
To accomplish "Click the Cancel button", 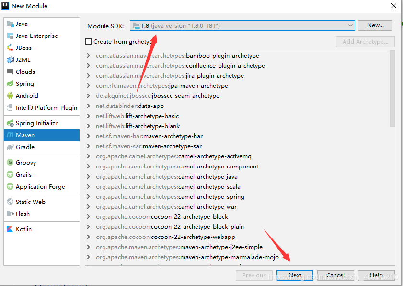I will (335, 275).
